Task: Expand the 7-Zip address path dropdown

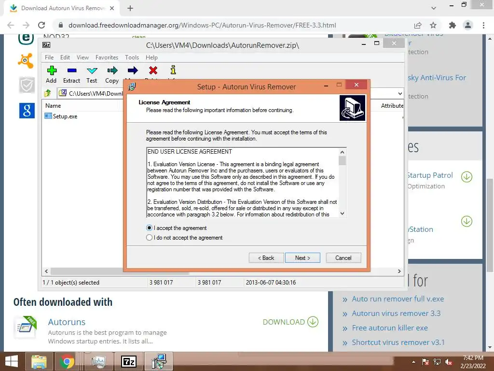Action: click(x=400, y=93)
